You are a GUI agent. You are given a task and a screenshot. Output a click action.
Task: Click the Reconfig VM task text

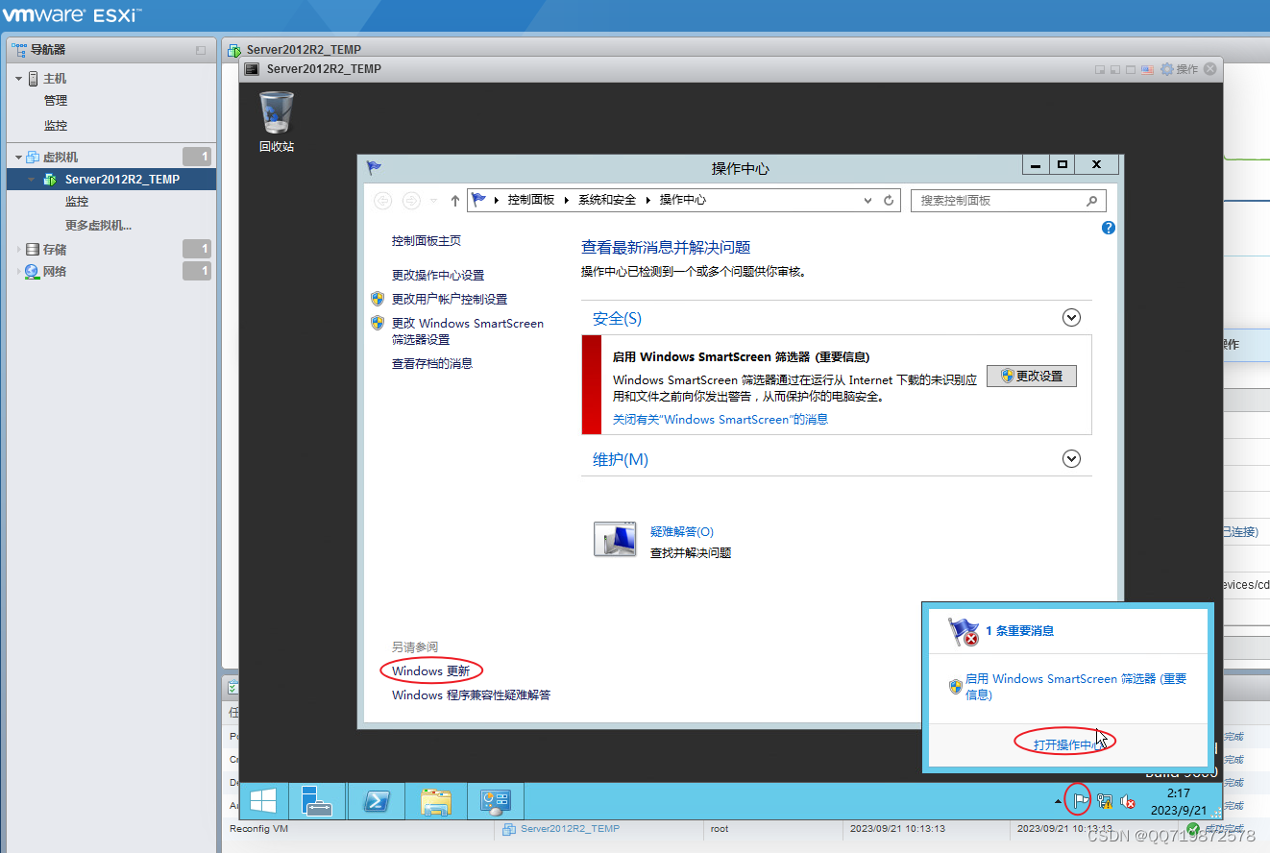pyautogui.click(x=258, y=828)
